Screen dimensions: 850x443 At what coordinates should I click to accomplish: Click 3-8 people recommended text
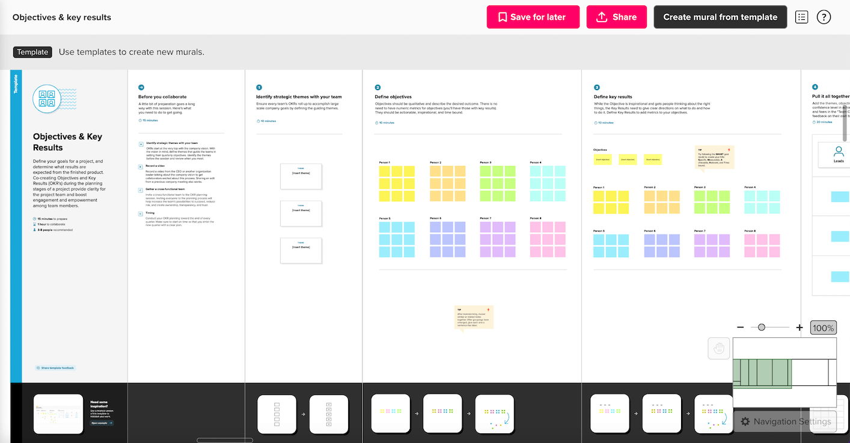(55, 230)
